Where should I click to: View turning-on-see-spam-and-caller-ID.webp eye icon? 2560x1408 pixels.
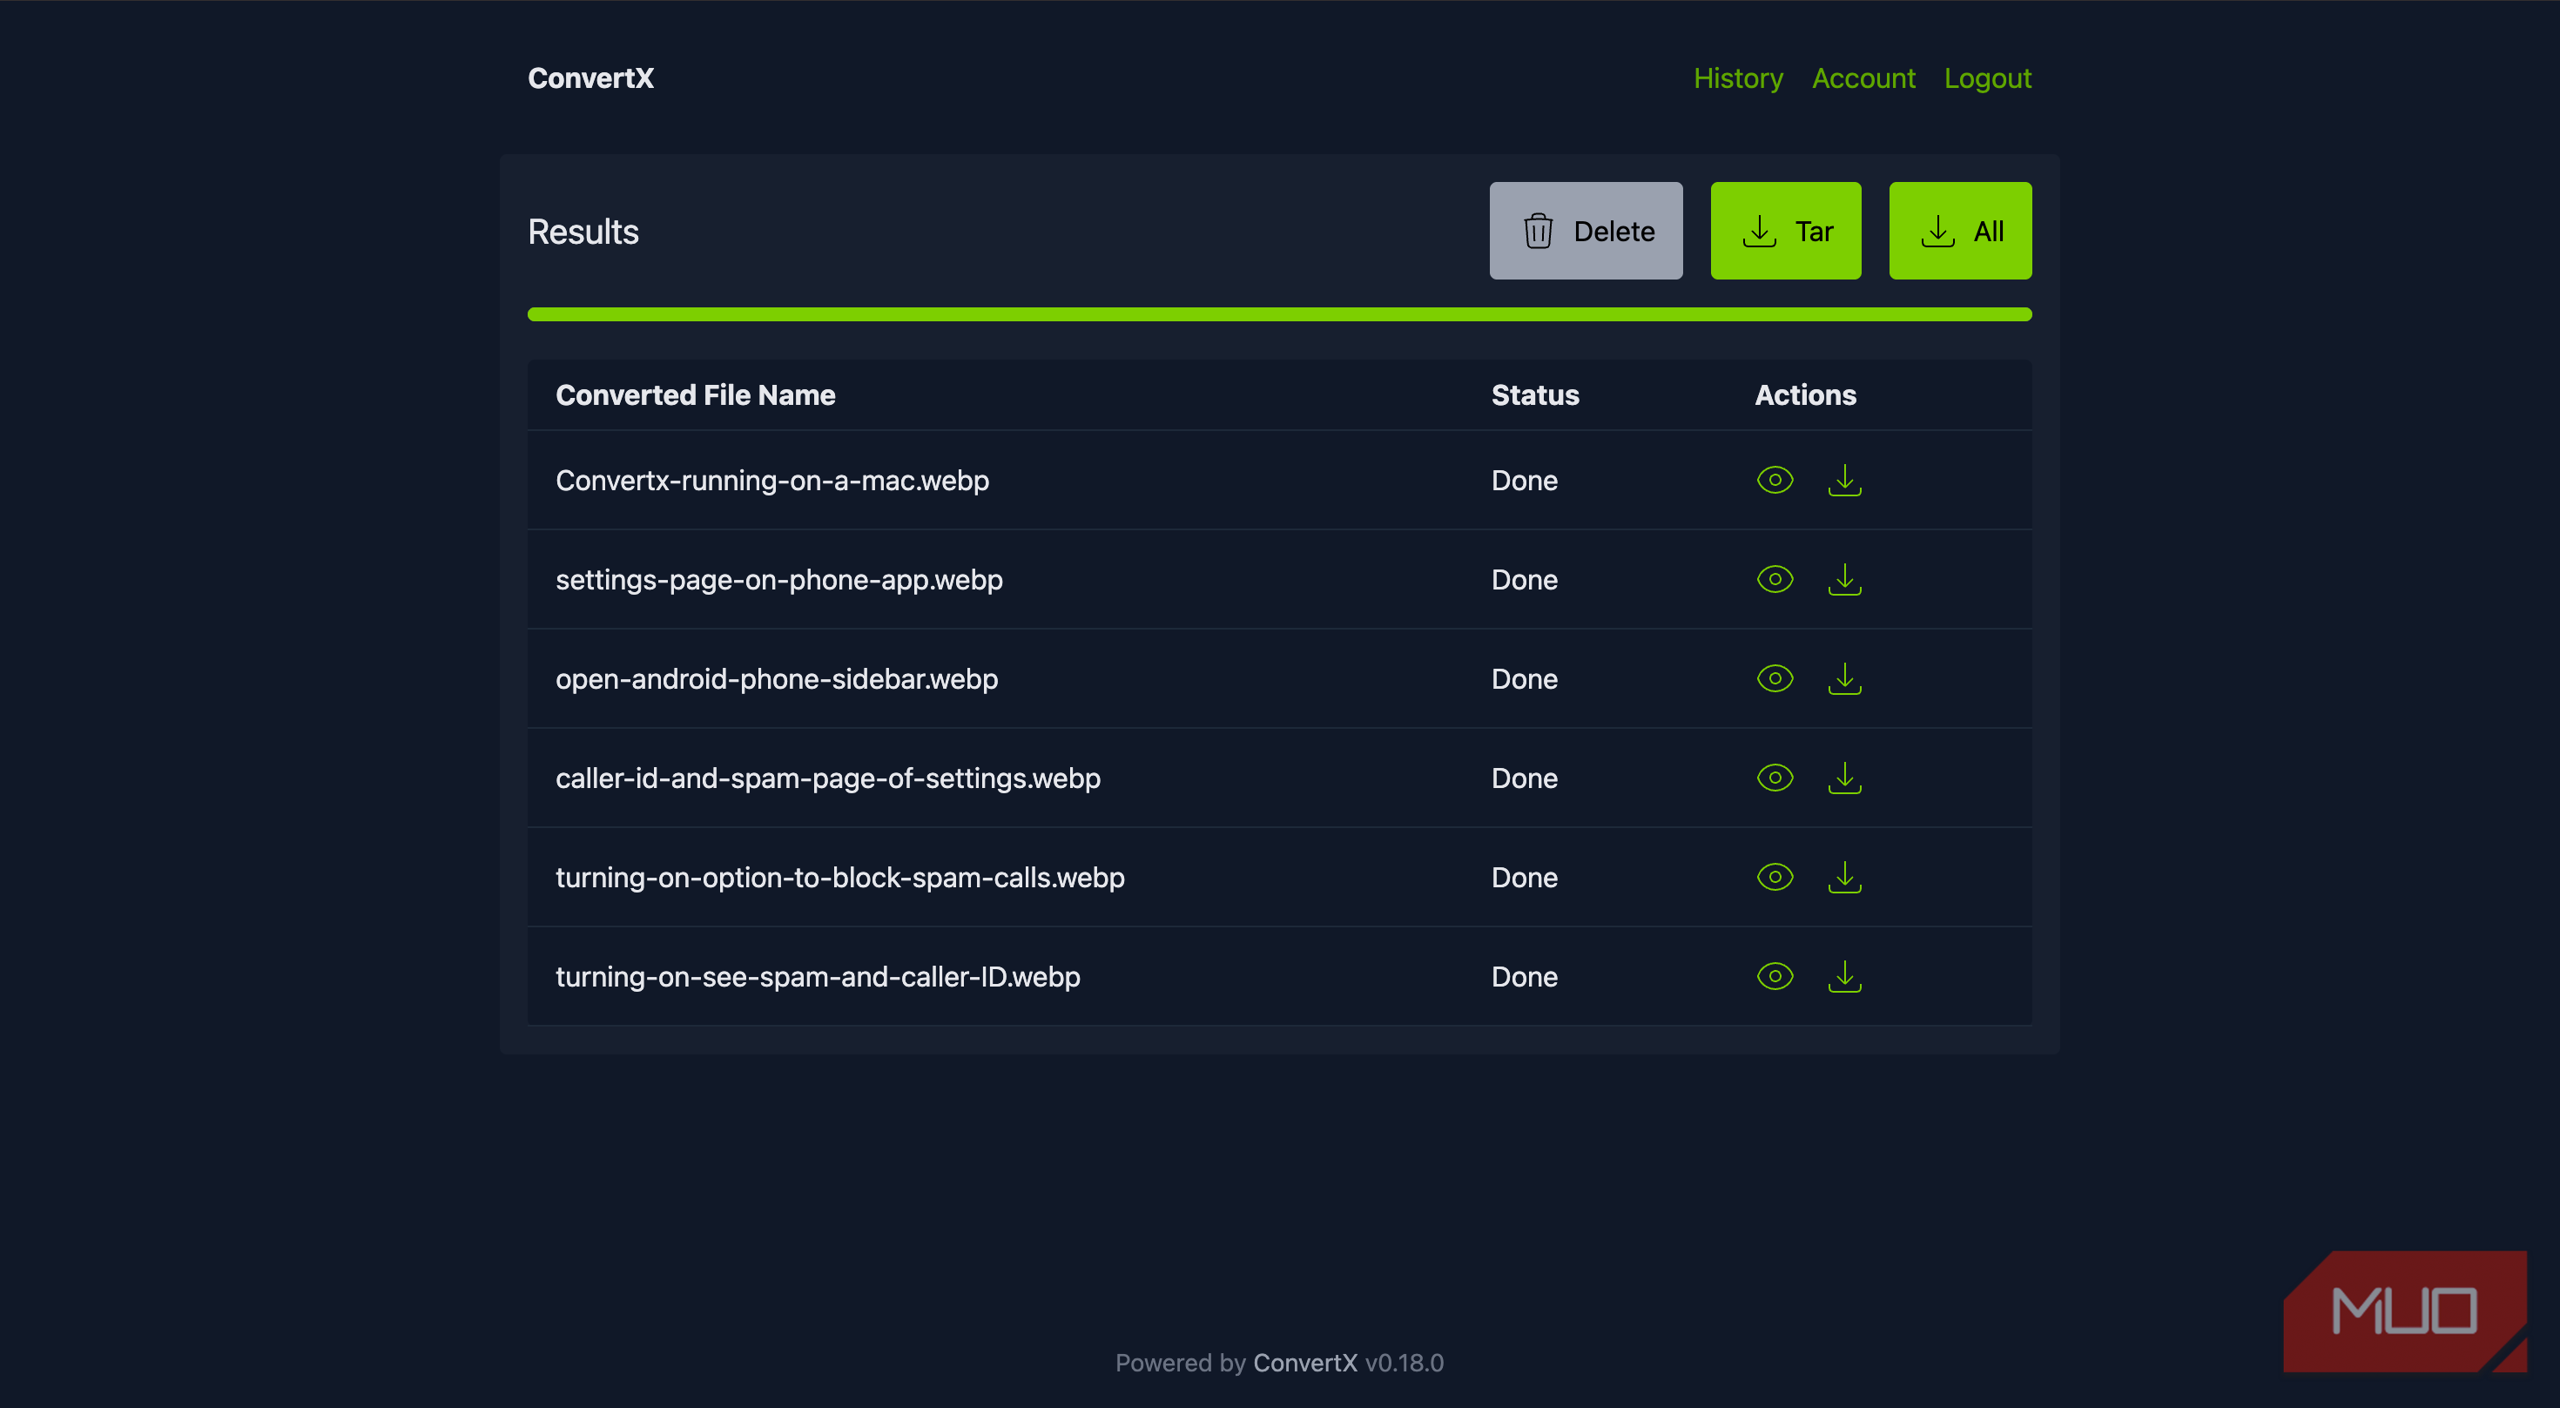tap(1775, 977)
